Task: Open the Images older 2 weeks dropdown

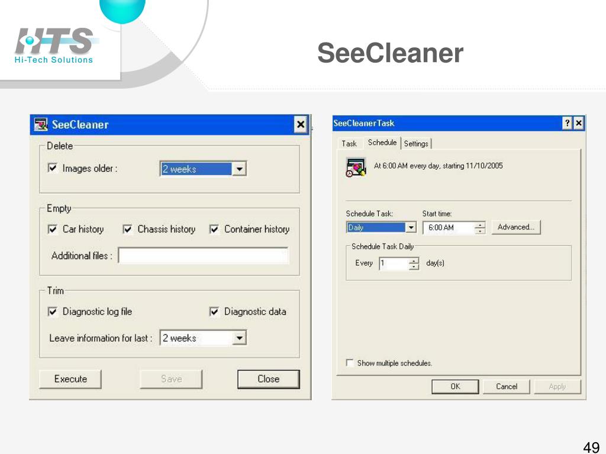Action: click(x=239, y=168)
